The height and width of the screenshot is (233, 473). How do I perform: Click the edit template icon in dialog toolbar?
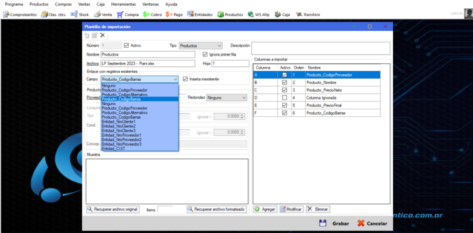pyautogui.click(x=94, y=36)
